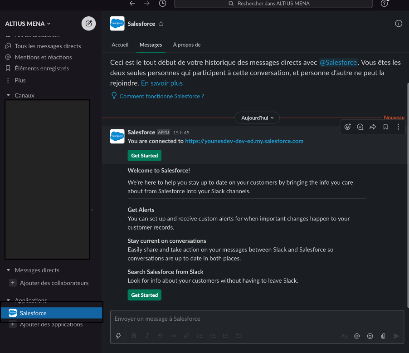Open Éléments enregistrés
The image size is (409, 353).
[x=42, y=69]
